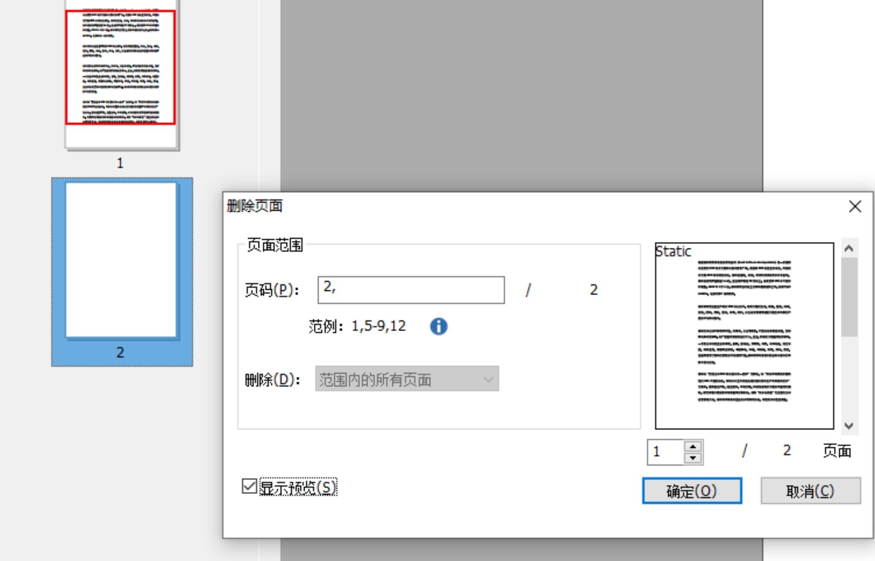Screen dimensions: 875x561
Task: Close the 删除页面 dialog with the X
Action: tap(855, 206)
